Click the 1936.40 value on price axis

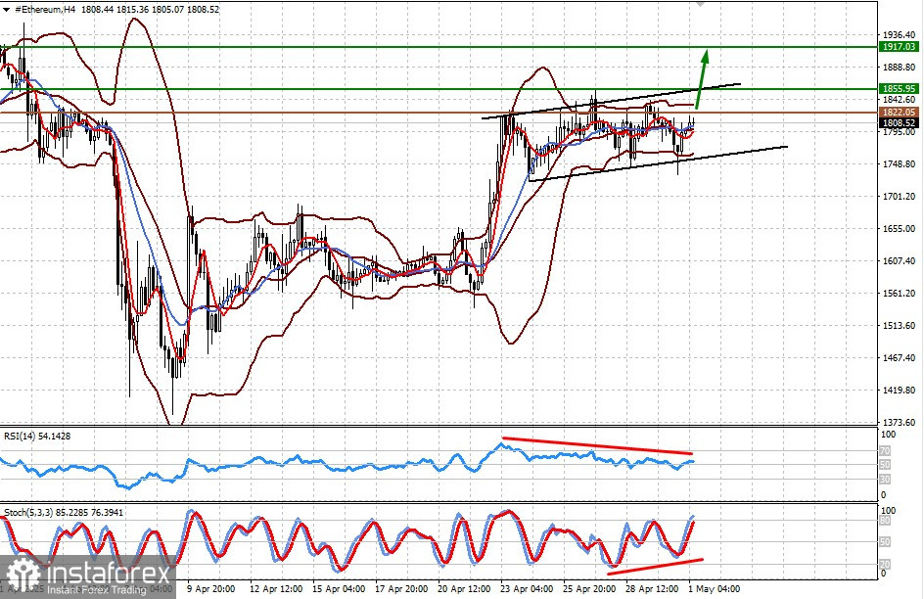[x=900, y=35]
